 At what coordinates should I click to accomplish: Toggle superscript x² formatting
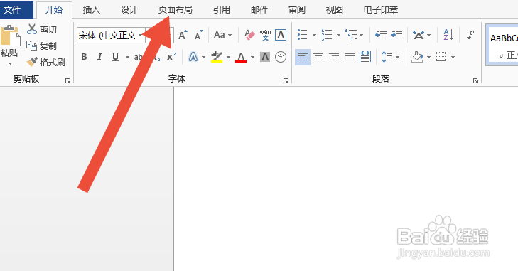(x=171, y=57)
